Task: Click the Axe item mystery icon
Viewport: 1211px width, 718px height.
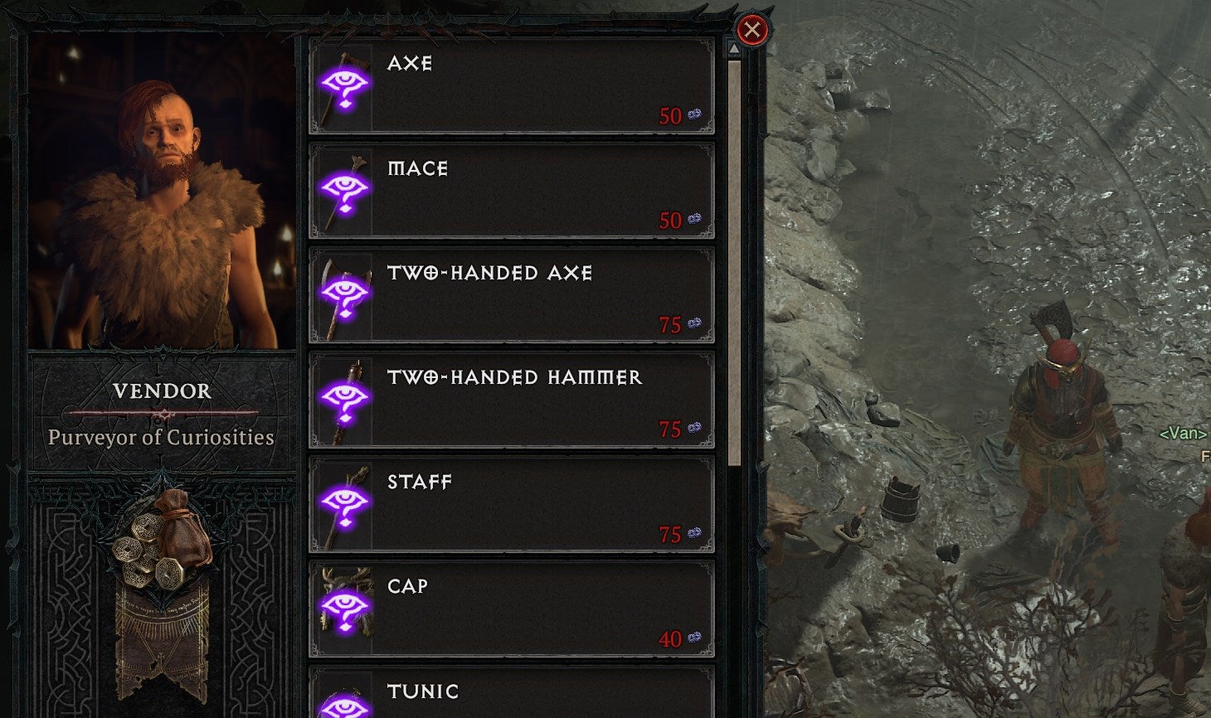Action: (x=344, y=86)
